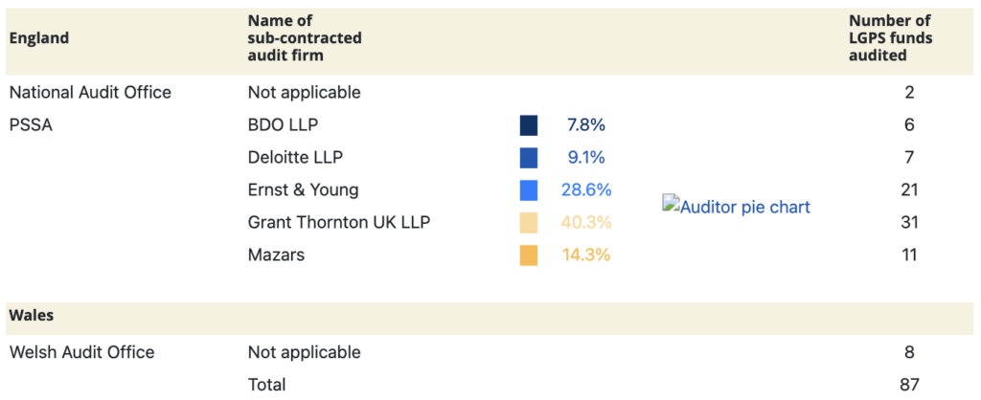Image resolution: width=981 pixels, height=400 pixels.
Task: Open the Auditor pie chart link
Action: pyautogui.click(x=744, y=207)
